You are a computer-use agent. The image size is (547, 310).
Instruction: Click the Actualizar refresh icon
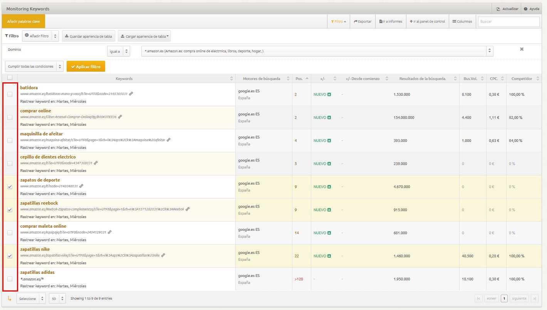(498, 9)
